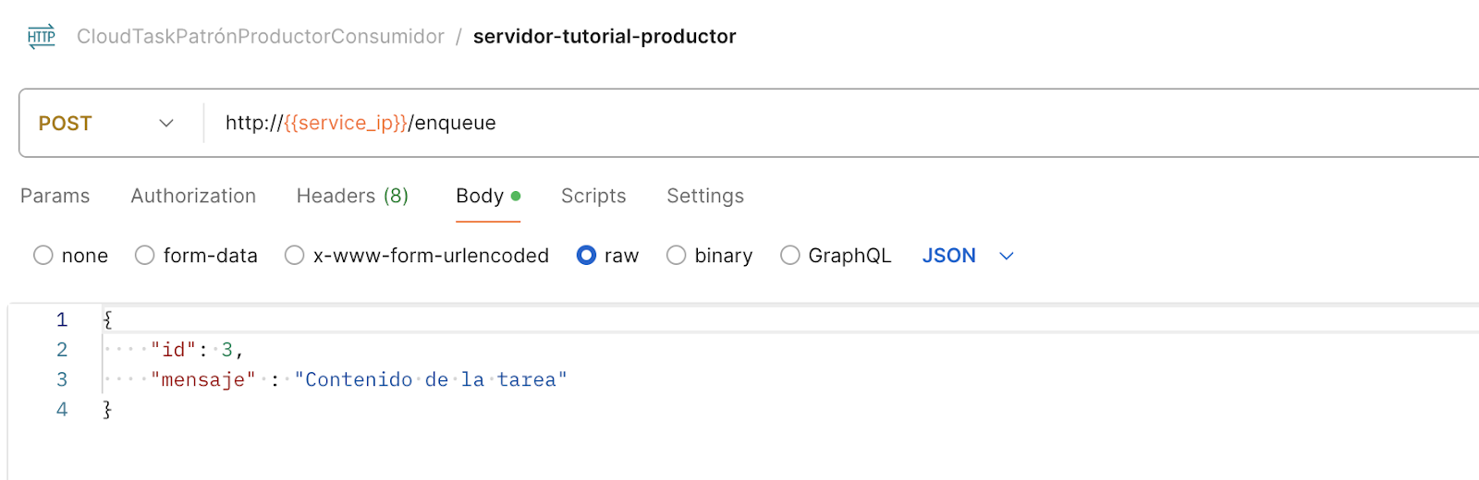Screen dimensions: 1479x480
Task: Click the {{service_ip}} variable in URL
Action: pos(346,123)
